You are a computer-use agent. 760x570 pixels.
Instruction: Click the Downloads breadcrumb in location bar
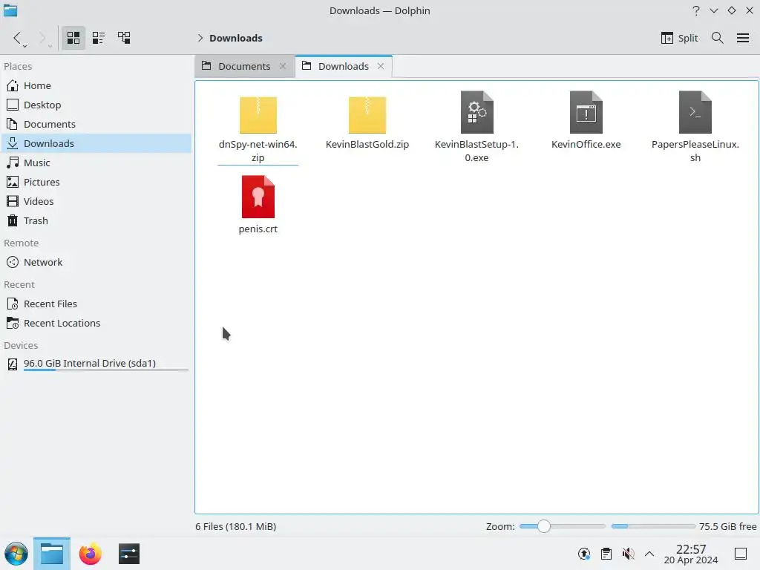[x=236, y=38]
